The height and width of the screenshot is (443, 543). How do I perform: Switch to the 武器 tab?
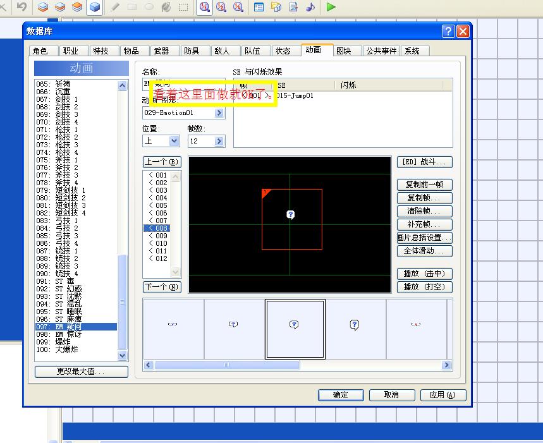[164, 51]
